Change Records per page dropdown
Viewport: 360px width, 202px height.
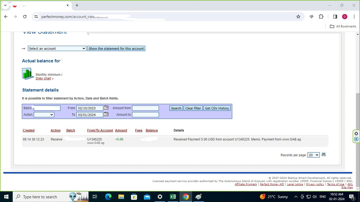(313, 155)
